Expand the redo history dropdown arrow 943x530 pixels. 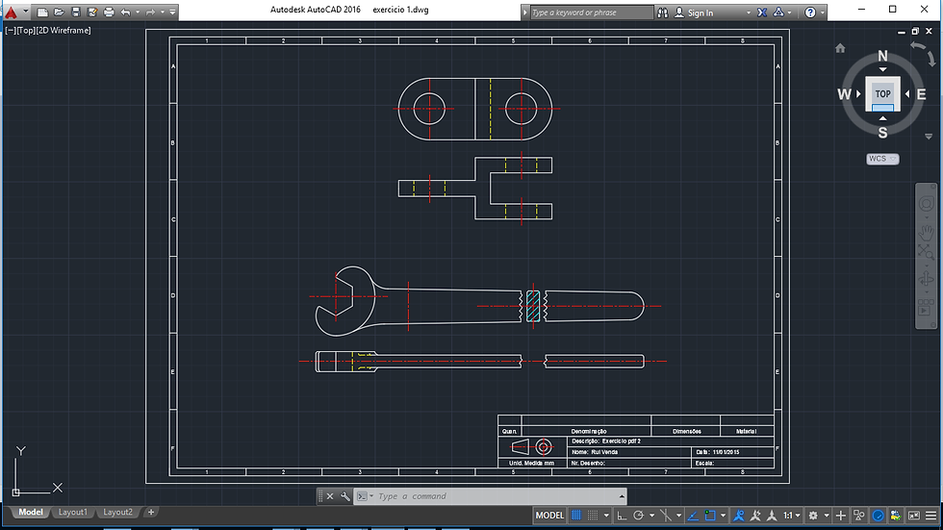click(x=163, y=12)
